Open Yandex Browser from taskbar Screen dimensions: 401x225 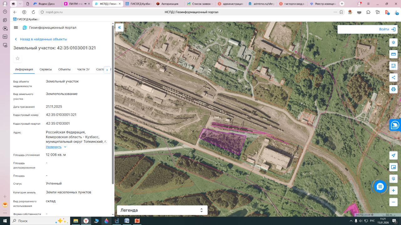[86, 221]
